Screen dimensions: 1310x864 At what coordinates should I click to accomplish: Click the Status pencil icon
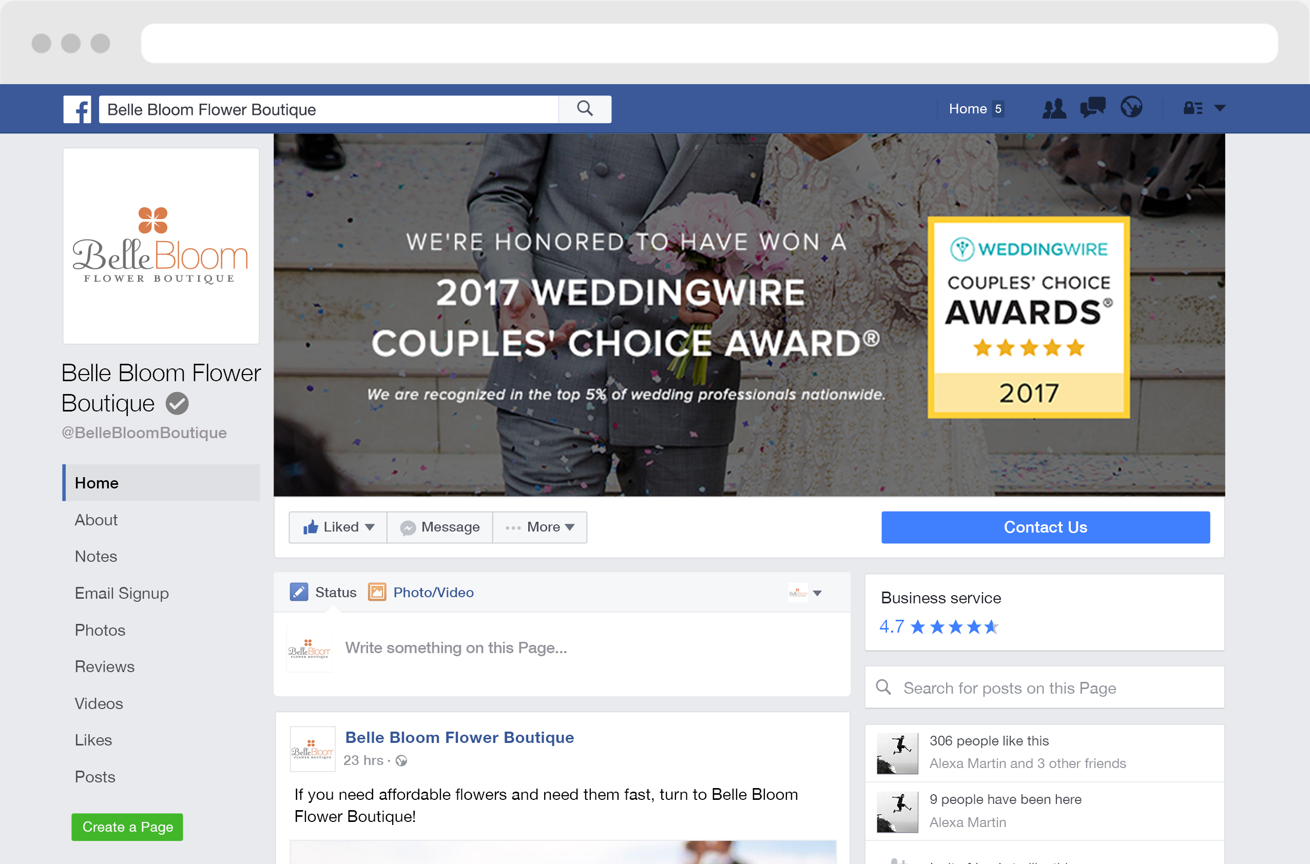click(x=299, y=593)
